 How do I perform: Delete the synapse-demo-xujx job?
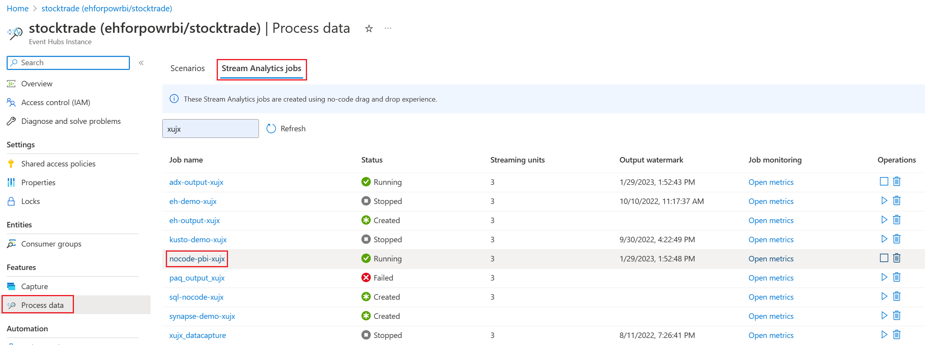point(897,315)
